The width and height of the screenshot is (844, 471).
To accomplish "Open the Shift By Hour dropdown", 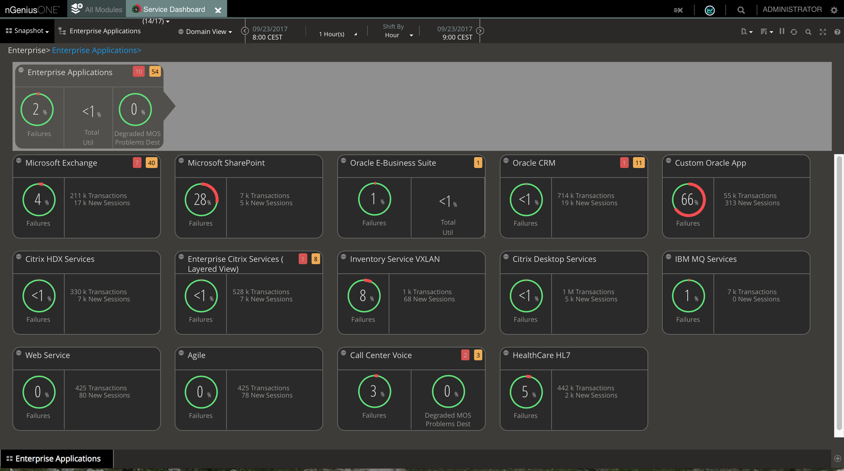I will (x=399, y=35).
